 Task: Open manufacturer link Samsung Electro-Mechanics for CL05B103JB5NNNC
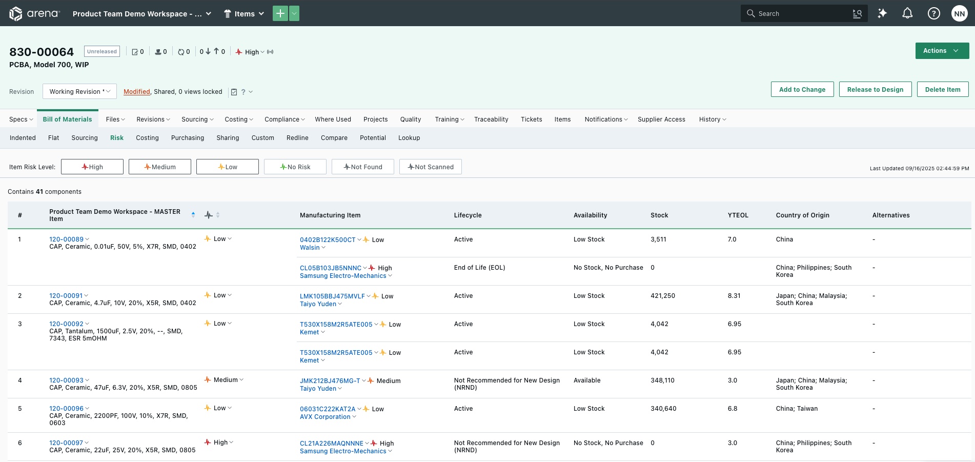[x=343, y=276]
